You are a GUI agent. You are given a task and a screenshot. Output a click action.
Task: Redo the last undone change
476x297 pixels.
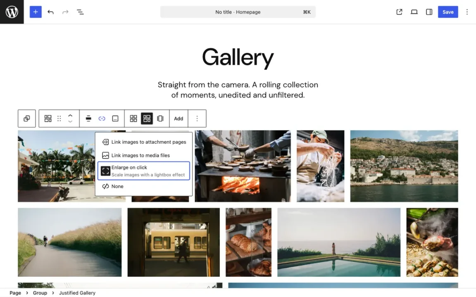(65, 12)
